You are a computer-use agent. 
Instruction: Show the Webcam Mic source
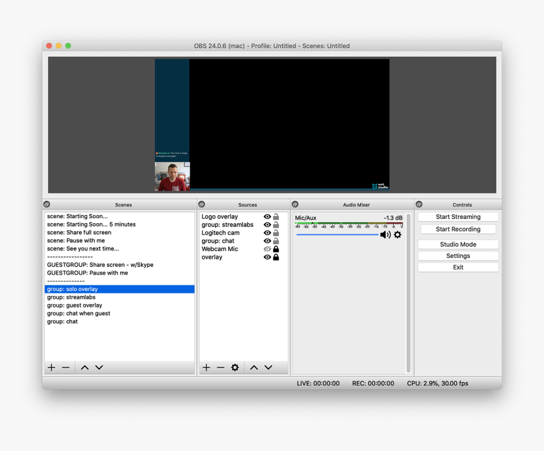coord(267,249)
